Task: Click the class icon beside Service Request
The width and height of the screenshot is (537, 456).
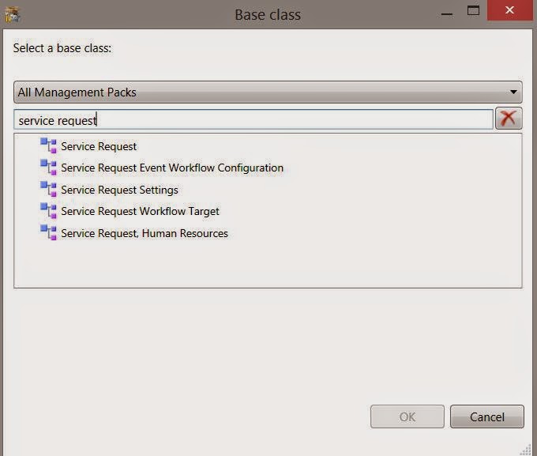Action: click(48, 145)
